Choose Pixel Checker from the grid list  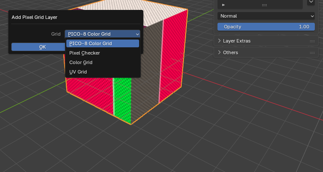pos(102,53)
